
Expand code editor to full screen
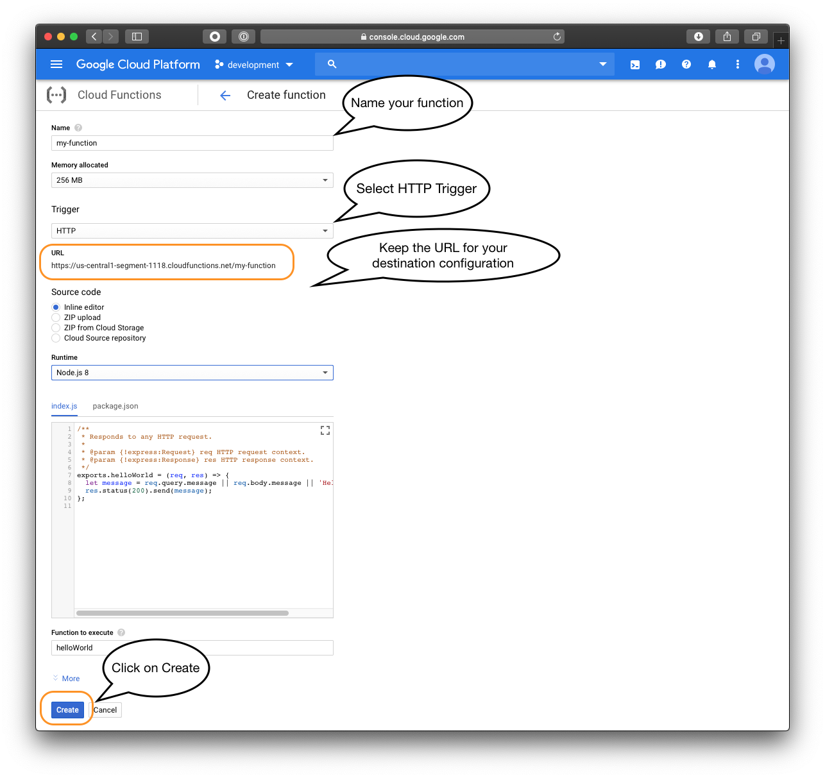[325, 430]
